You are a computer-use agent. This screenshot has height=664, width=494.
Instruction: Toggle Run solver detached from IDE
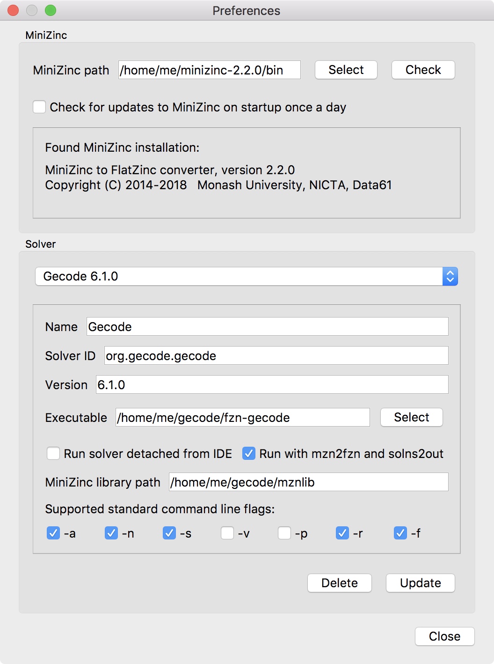(53, 454)
